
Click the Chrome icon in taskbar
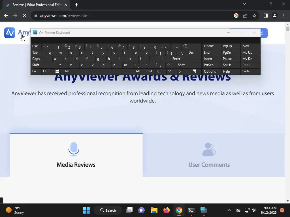click(x=179, y=210)
